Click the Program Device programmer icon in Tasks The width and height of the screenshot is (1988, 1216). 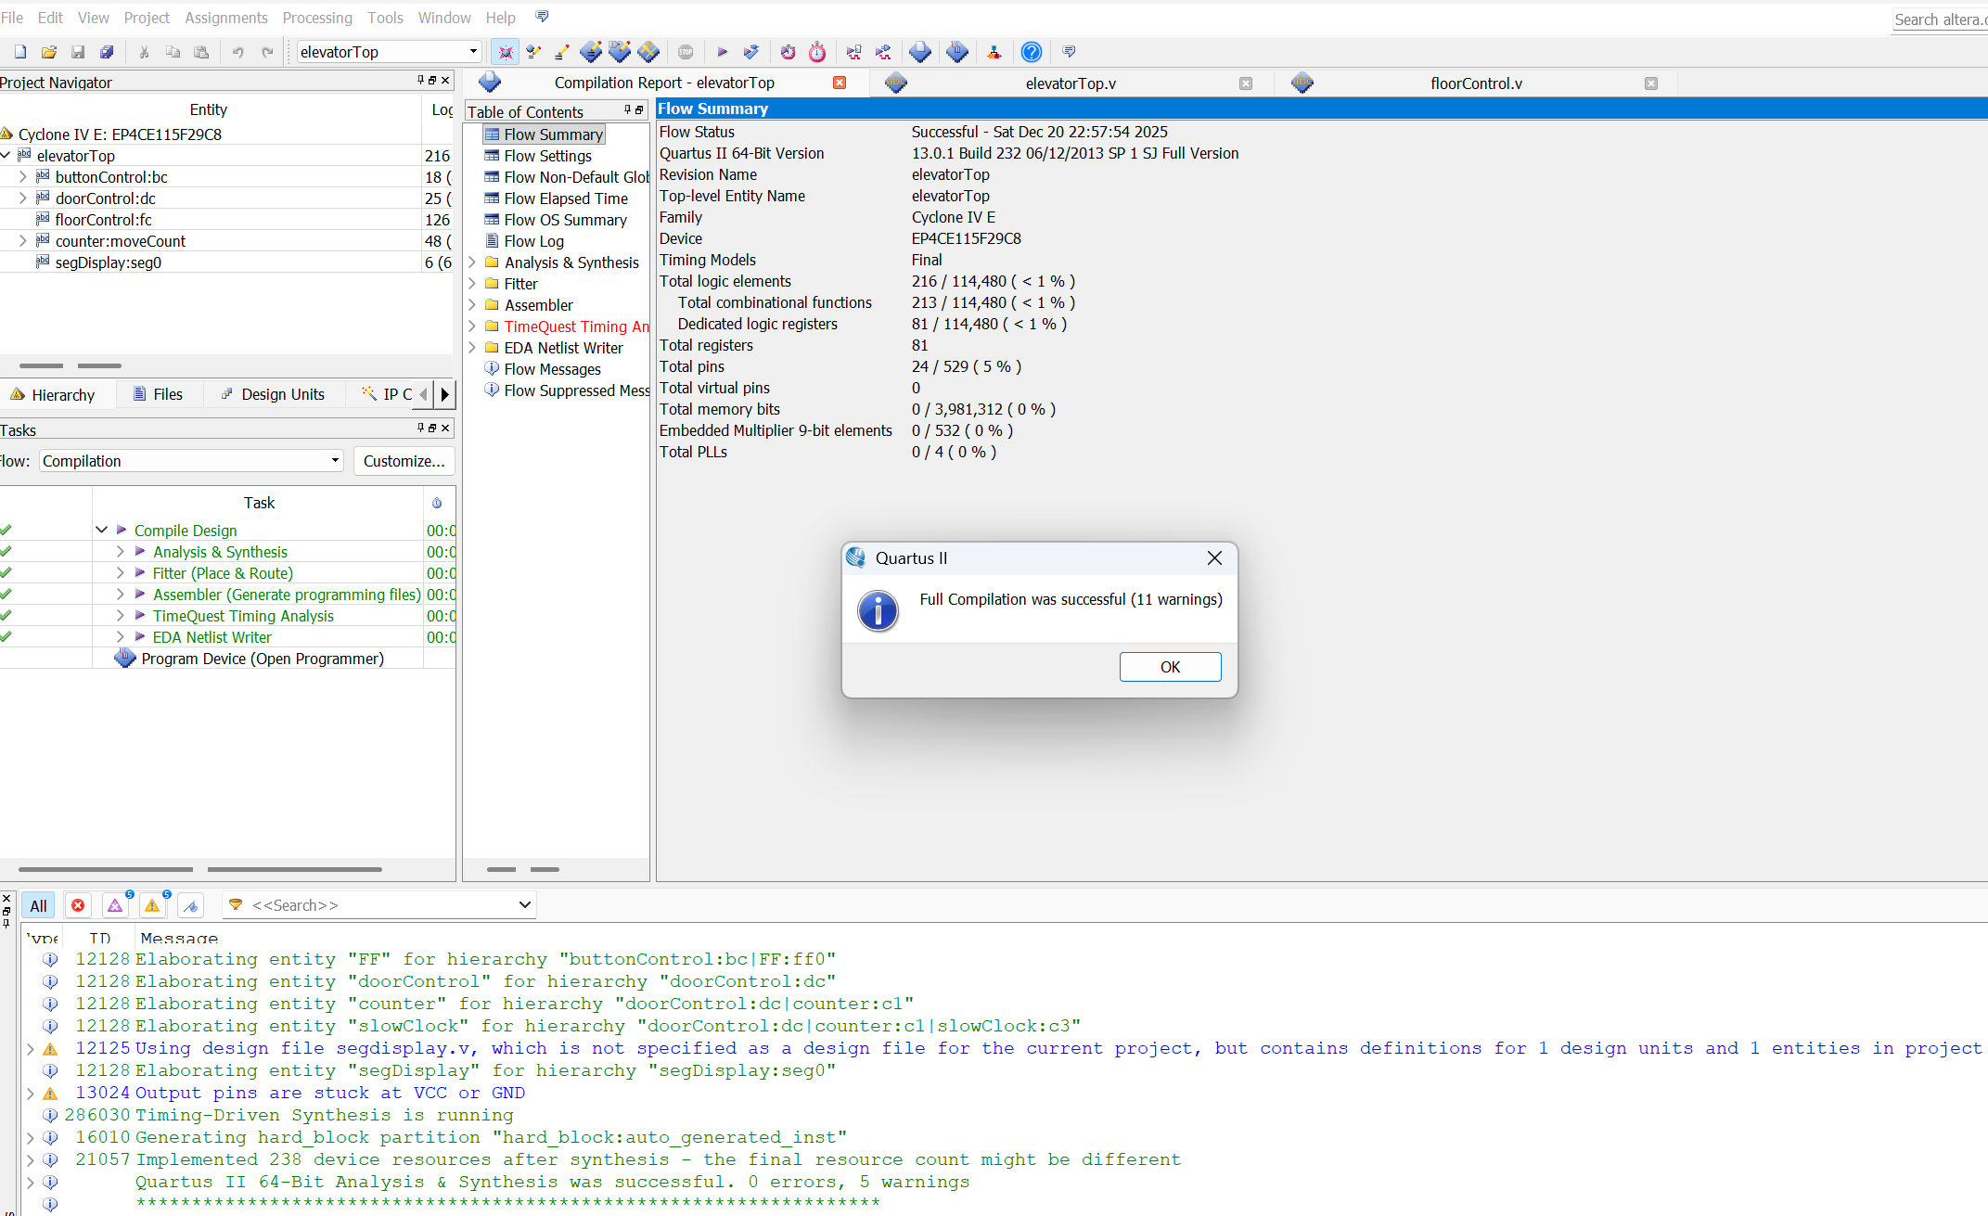(x=124, y=659)
